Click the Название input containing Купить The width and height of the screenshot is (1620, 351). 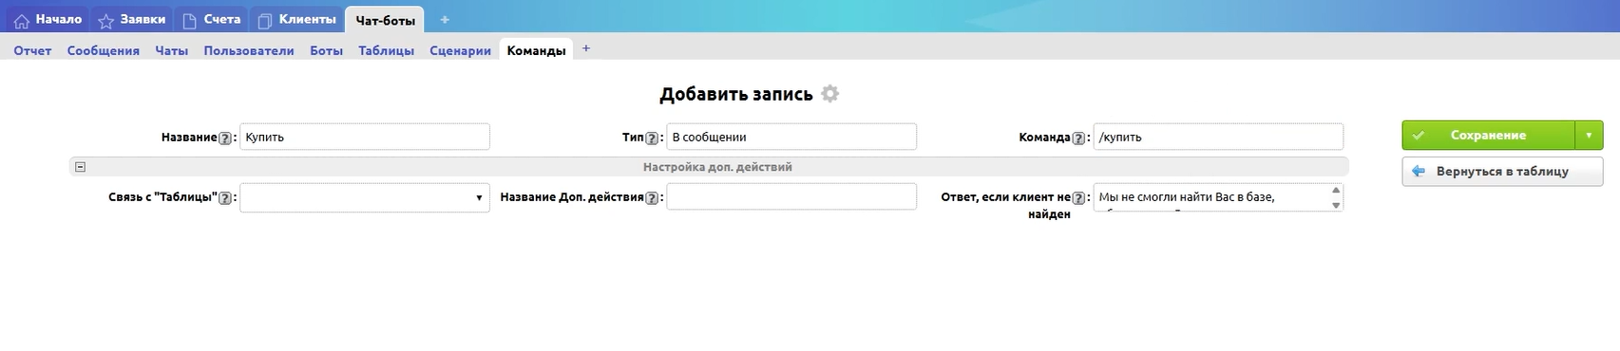coord(365,137)
